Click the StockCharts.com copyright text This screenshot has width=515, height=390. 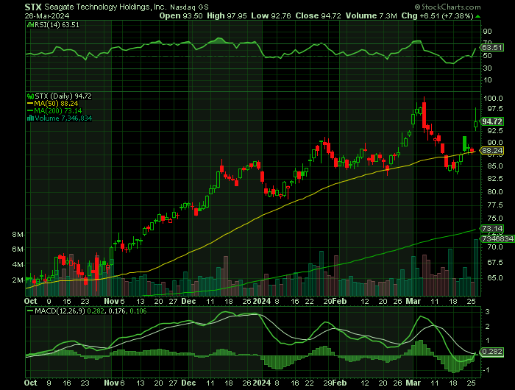click(x=447, y=7)
